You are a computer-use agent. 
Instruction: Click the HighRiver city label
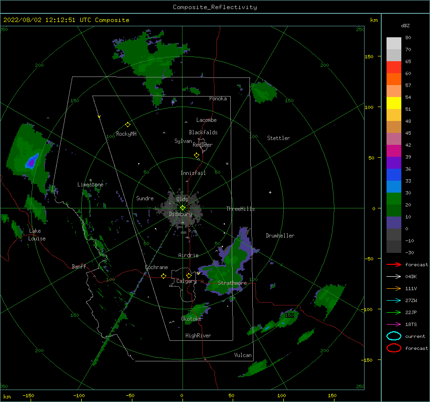click(198, 336)
